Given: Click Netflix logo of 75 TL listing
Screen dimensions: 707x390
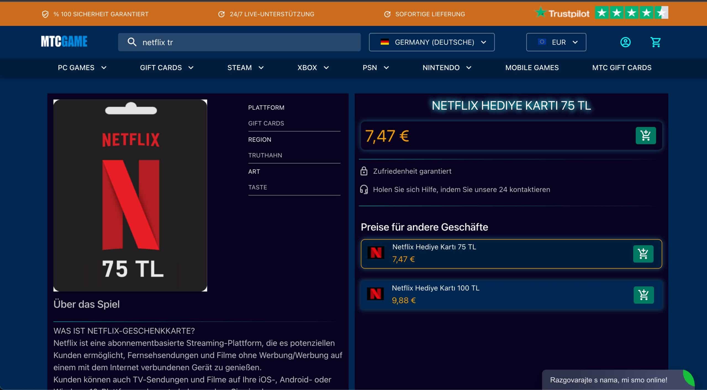Looking at the screenshot, I should (376, 253).
